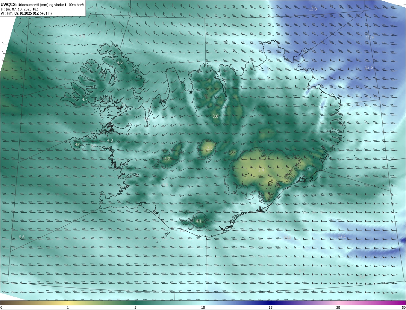This screenshot has height=310, width=406.
Task: Click the 12.6 value label on the map
Action: (369, 68)
